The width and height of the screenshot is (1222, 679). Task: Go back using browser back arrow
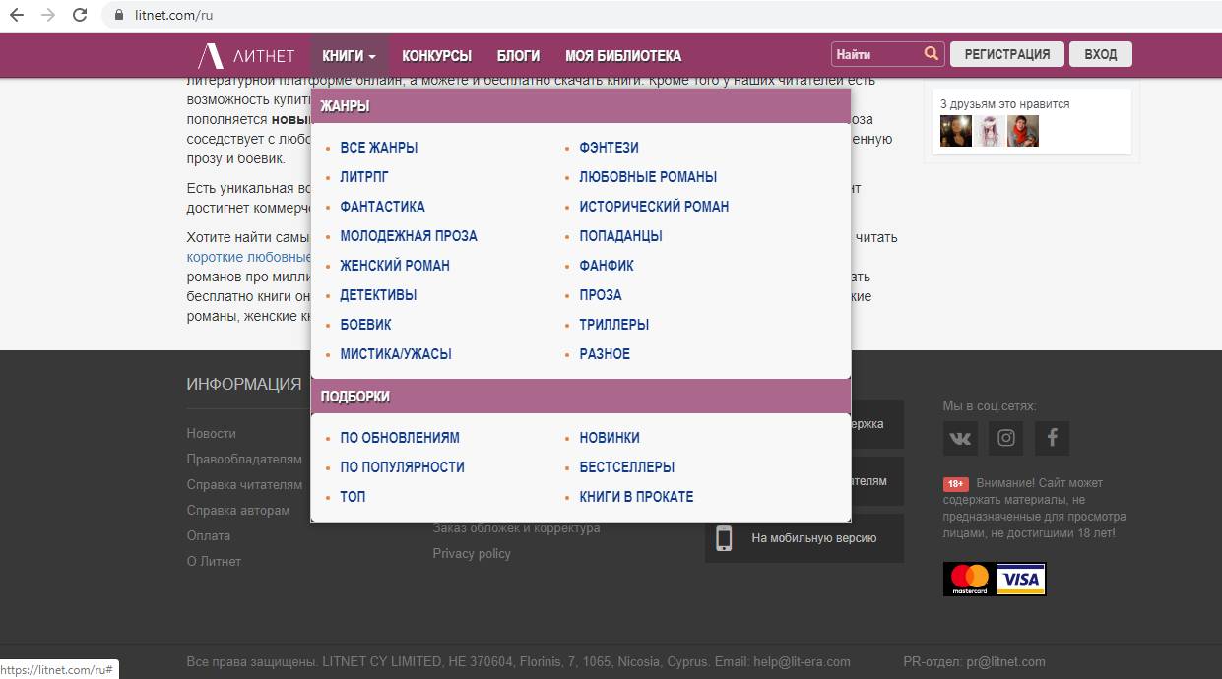coord(17,15)
